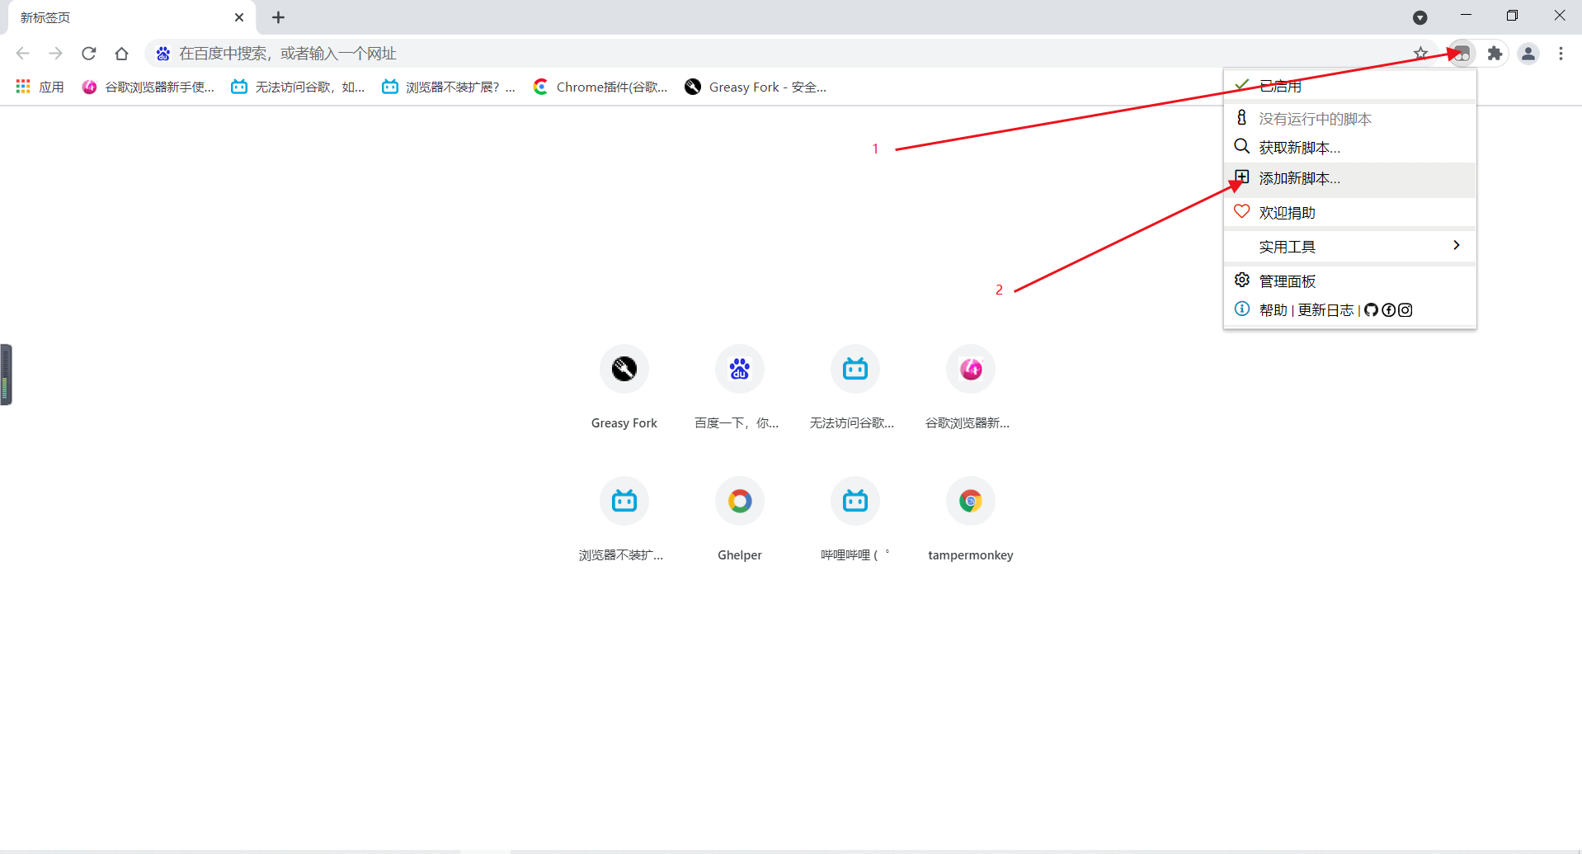Open the 更新日志 changelog link
1582x854 pixels.
1325,310
